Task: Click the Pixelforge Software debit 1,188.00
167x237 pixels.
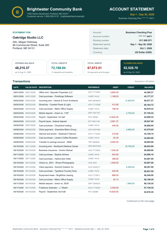Action: (114, 97)
